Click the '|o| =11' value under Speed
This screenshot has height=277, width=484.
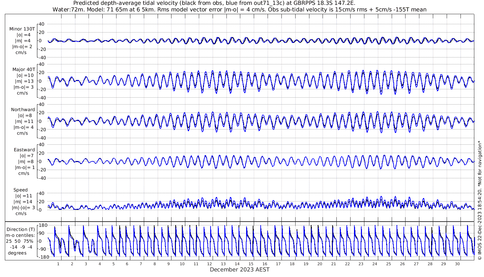24,196
